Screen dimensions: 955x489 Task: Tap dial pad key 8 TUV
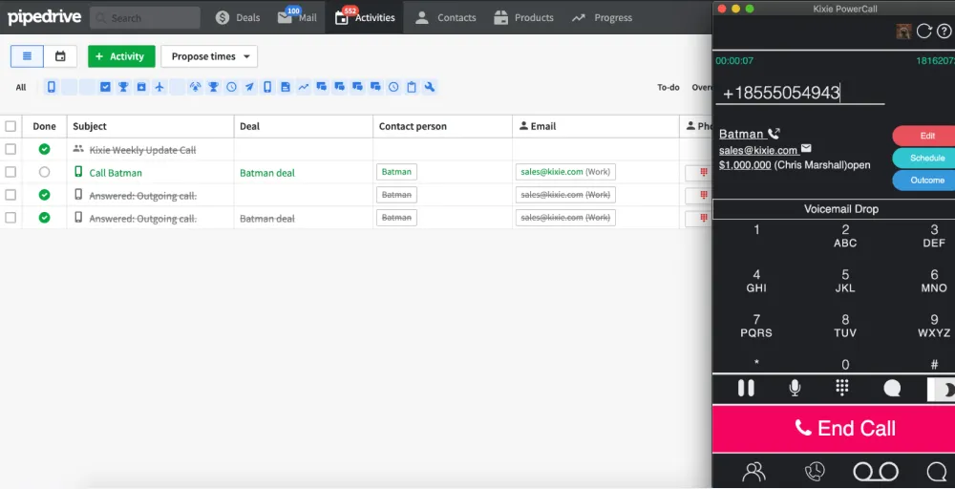(x=845, y=326)
